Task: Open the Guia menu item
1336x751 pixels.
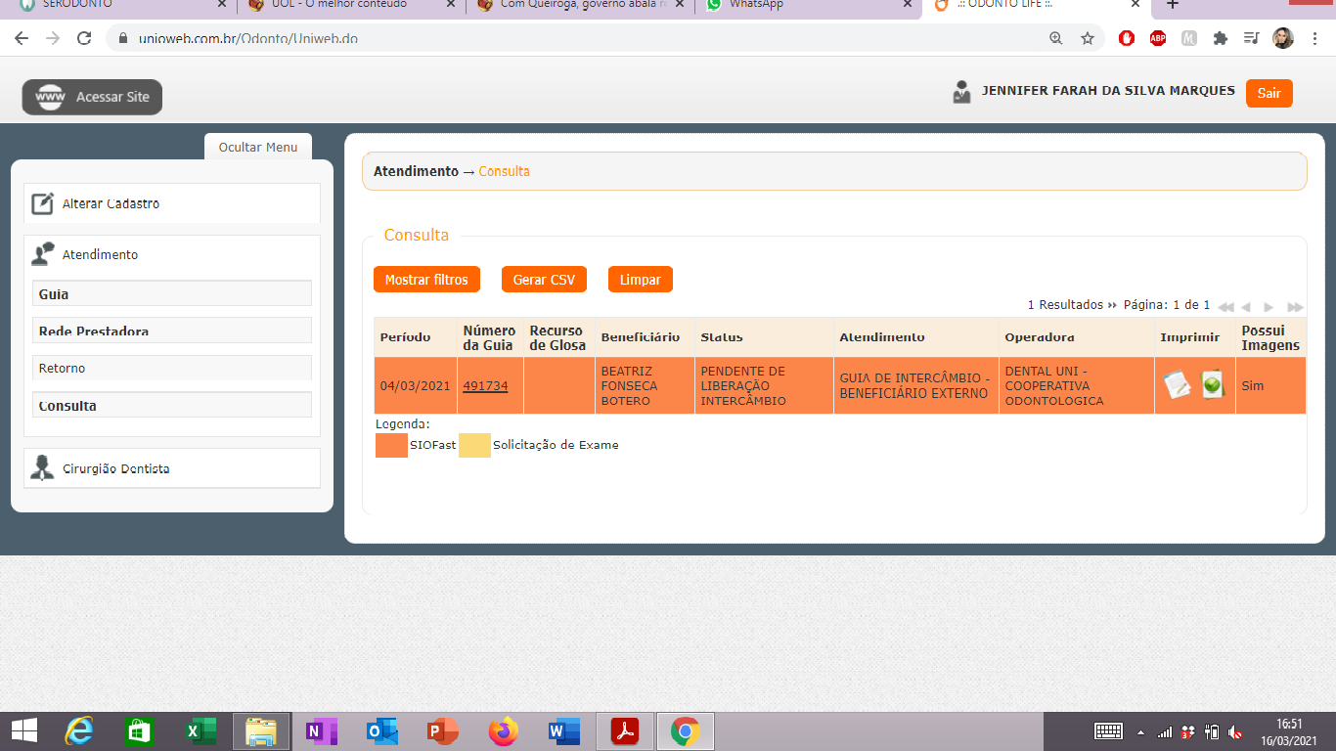Action: pos(172,293)
